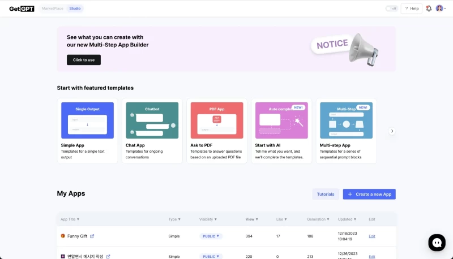Sort by Generation column

tap(318, 219)
